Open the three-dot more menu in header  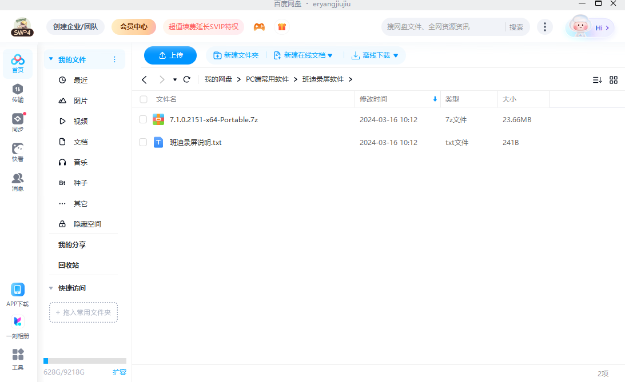[x=545, y=27]
